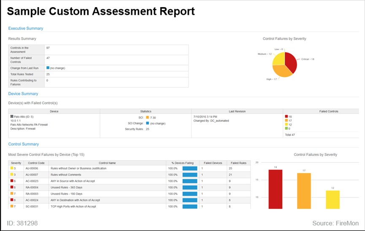The image size is (365, 231).
Task: Jump to the Executive Summary section
Action: click(x=26, y=28)
